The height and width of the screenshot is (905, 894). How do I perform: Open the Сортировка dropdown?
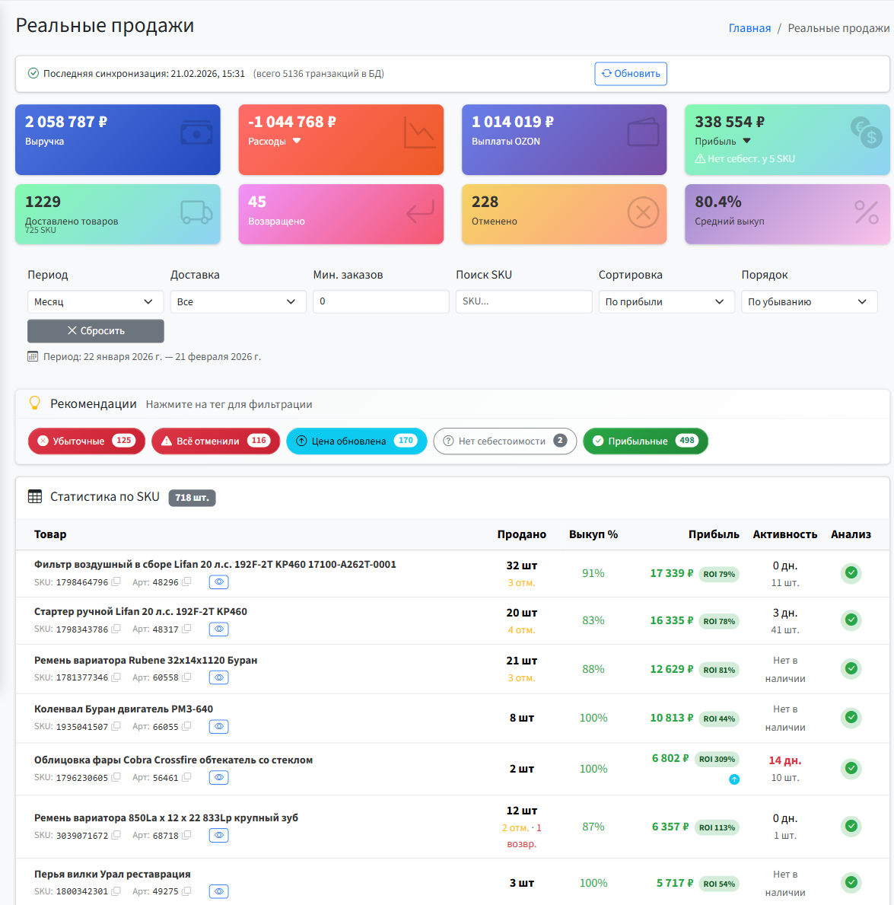point(666,302)
